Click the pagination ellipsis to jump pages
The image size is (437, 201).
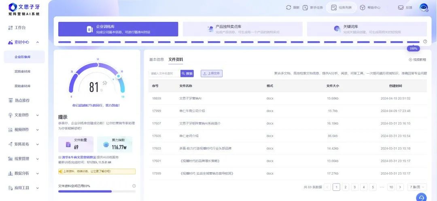382,187
